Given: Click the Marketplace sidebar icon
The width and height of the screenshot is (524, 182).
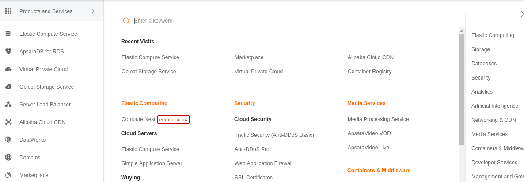Looking at the screenshot, I should pyautogui.click(x=8, y=175).
